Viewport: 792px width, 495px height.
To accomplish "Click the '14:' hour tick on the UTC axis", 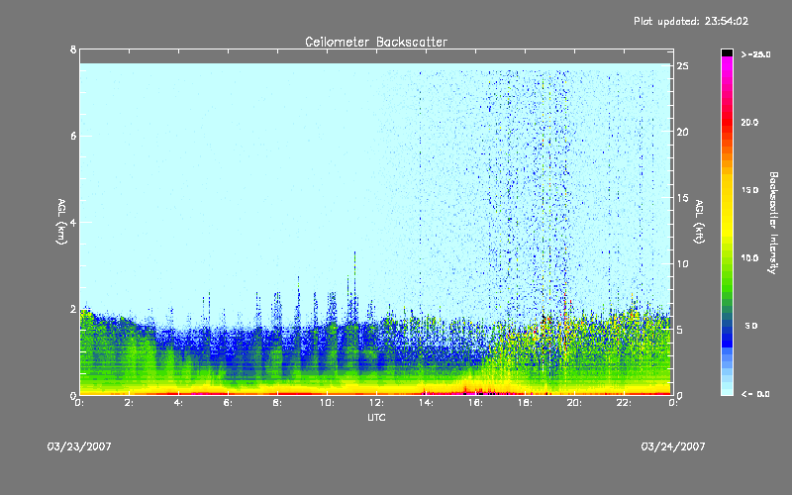I will 427,403.
